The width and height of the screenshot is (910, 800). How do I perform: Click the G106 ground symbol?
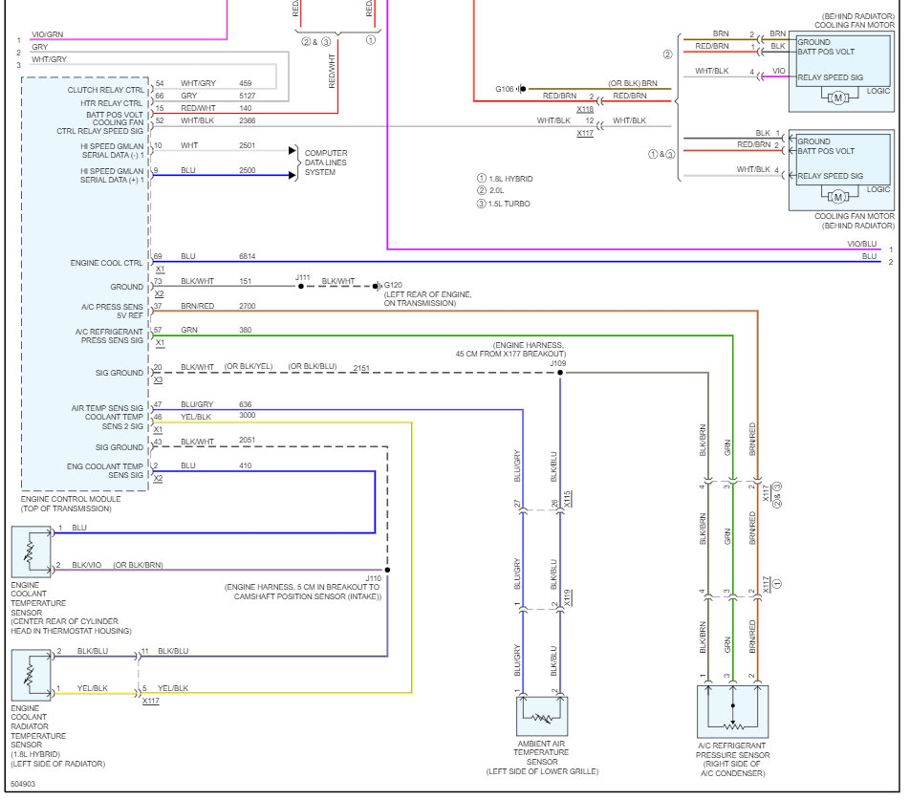pyautogui.click(x=521, y=89)
